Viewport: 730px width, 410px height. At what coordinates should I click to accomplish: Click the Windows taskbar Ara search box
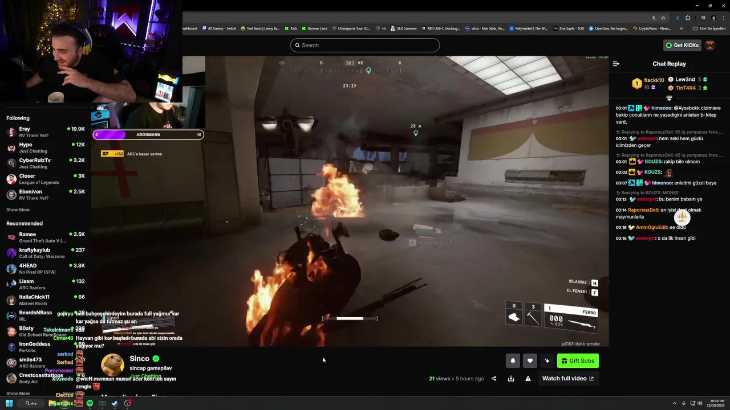pos(31,403)
